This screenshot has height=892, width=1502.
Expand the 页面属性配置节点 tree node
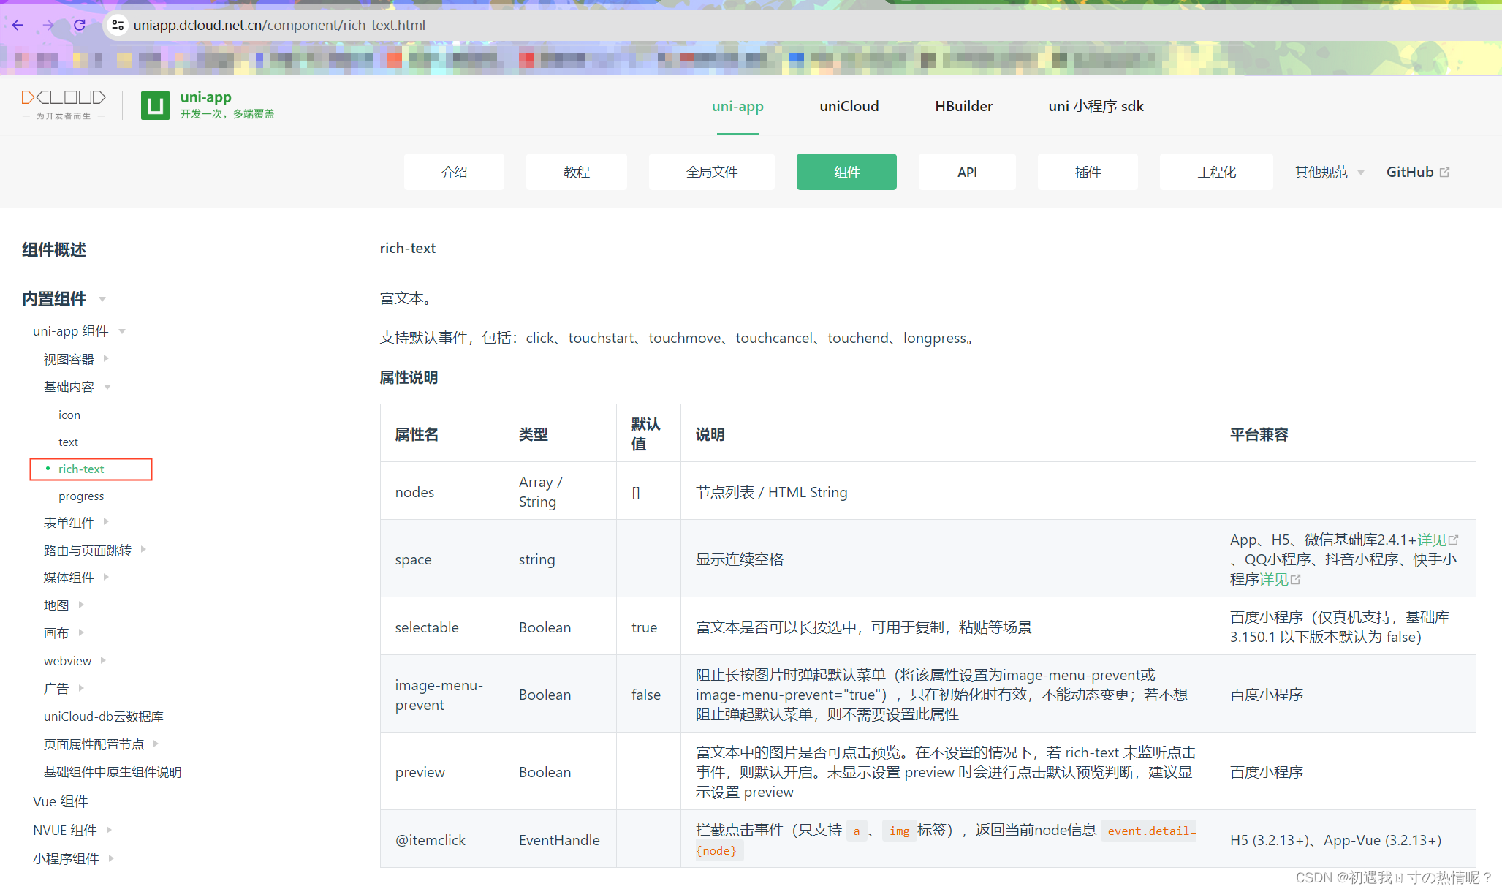click(x=101, y=744)
